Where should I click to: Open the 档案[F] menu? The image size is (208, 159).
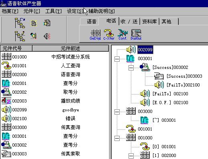tap(10, 11)
